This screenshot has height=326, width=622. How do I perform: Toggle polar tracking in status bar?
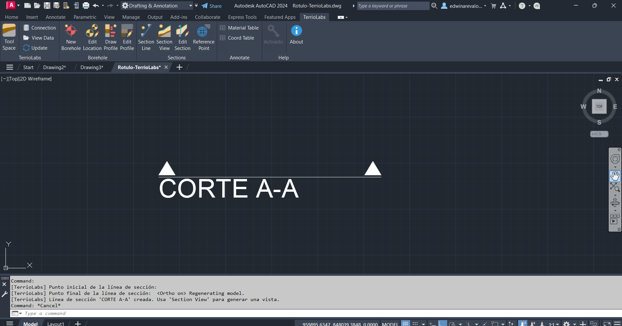[x=452, y=323]
